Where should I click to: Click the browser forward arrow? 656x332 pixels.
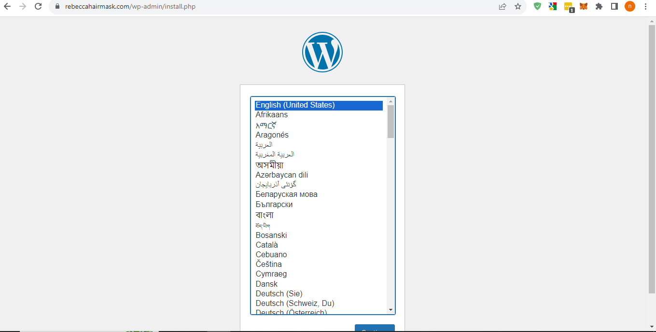pyautogui.click(x=23, y=7)
